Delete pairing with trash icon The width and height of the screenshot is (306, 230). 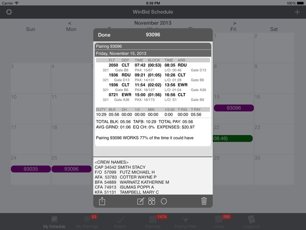(x=204, y=201)
